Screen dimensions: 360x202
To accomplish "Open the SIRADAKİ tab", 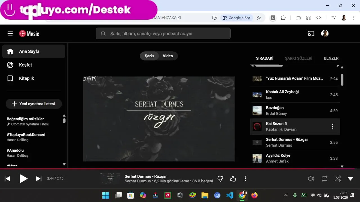I will [x=265, y=58].
